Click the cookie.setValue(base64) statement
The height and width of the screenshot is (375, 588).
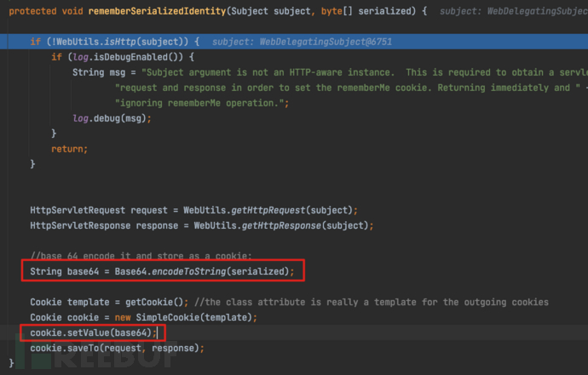[94, 333]
